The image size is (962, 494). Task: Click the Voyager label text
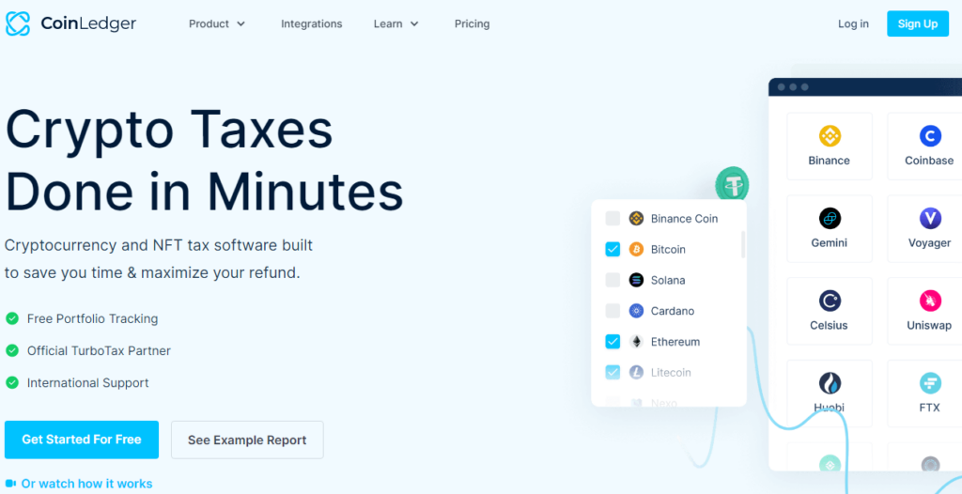[x=929, y=243]
